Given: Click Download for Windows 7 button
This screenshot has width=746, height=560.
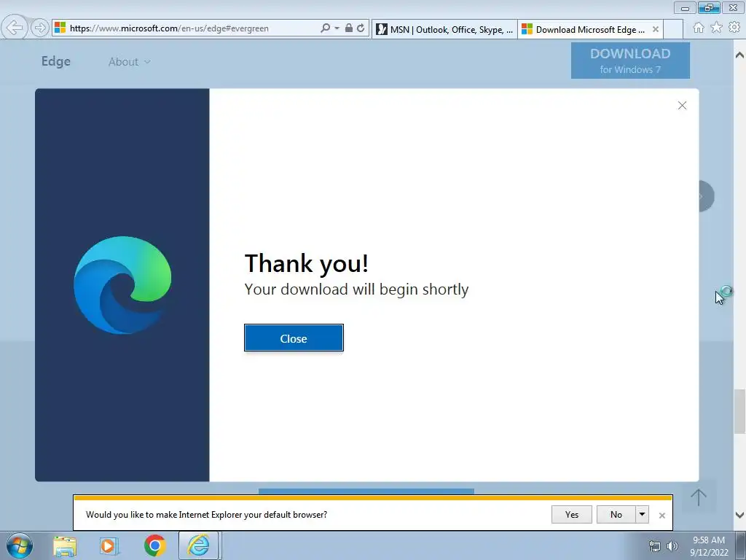Looking at the screenshot, I should [x=630, y=61].
